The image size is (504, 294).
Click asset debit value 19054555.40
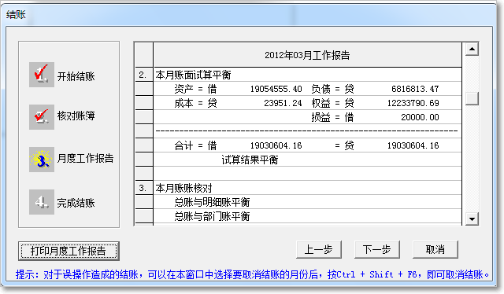tap(276, 89)
